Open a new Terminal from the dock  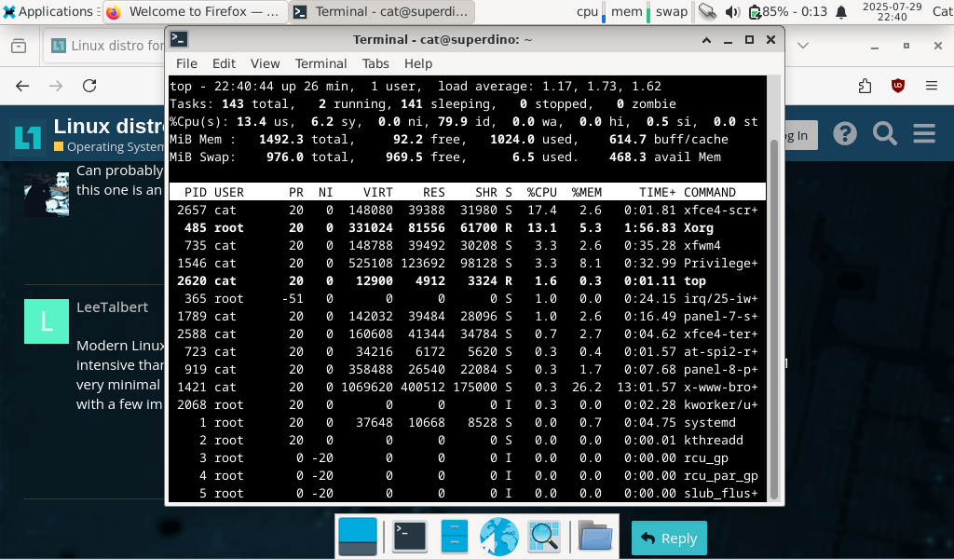click(x=408, y=536)
